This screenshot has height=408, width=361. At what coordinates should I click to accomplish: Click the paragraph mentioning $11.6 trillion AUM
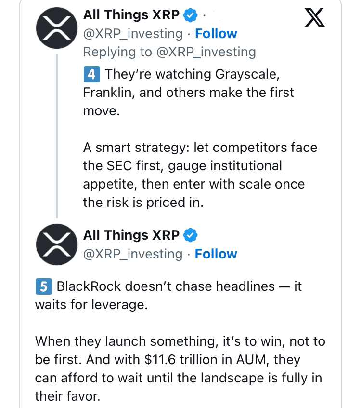(x=178, y=369)
